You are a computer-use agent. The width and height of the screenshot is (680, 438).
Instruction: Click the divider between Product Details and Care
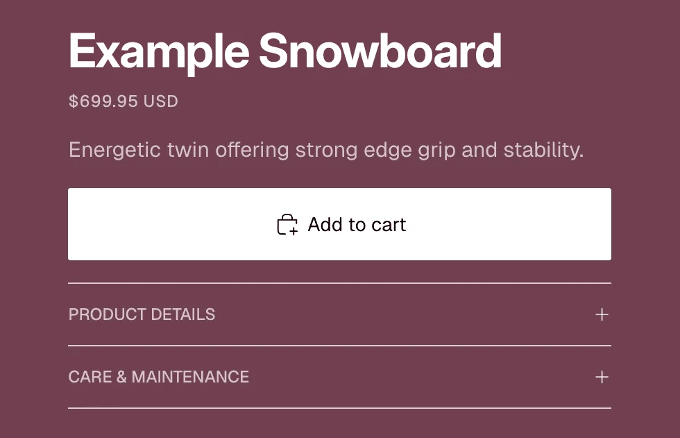click(339, 346)
